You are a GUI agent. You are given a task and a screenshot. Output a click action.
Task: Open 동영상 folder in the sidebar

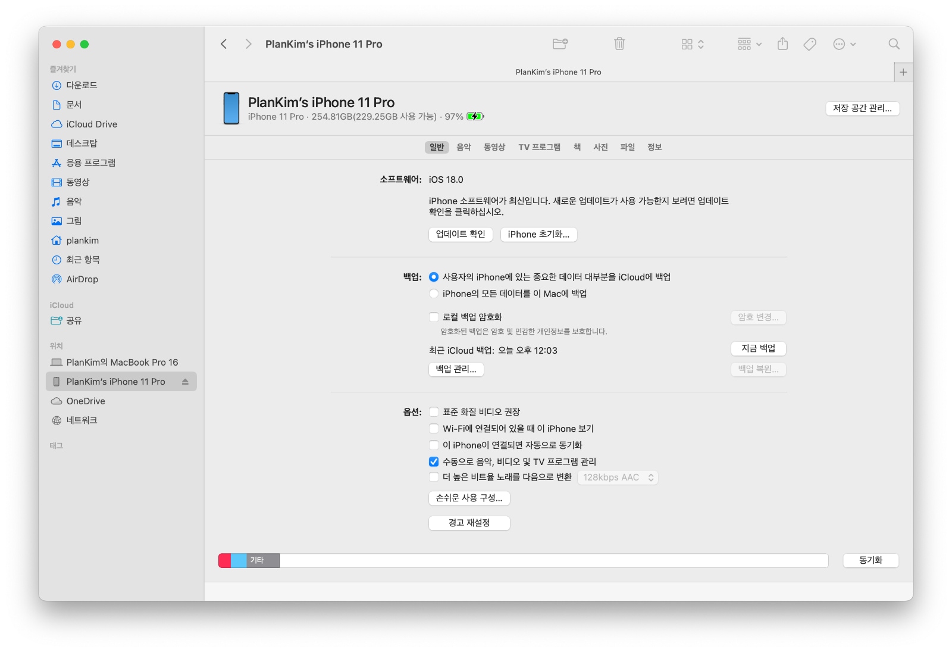tap(77, 182)
